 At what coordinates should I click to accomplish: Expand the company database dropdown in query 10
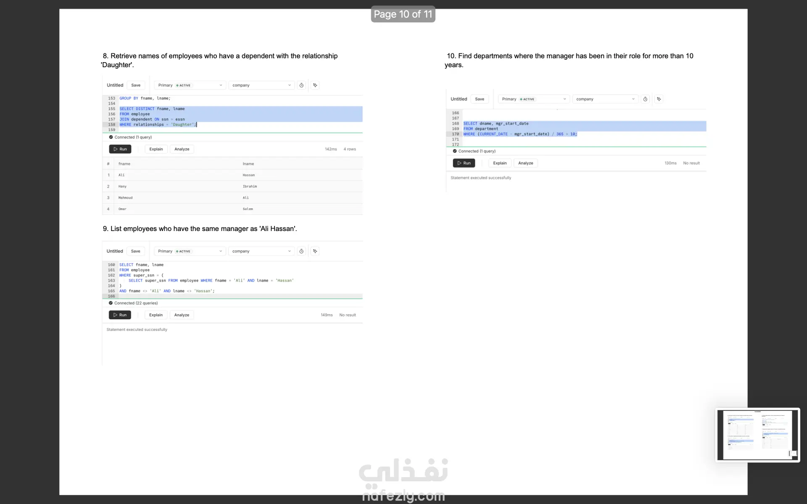[605, 99]
